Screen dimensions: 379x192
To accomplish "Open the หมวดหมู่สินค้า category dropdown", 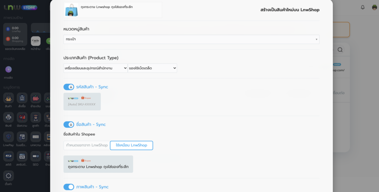I will click(x=191, y=39).
